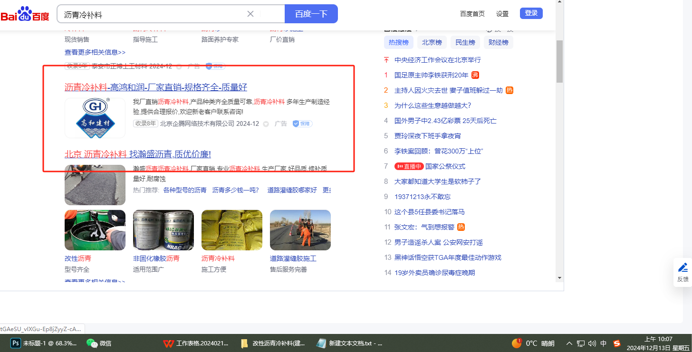Click the 反馈 feedback pencil icon
Viewport: 692px width, 352px height.
[x=682, y=267]
